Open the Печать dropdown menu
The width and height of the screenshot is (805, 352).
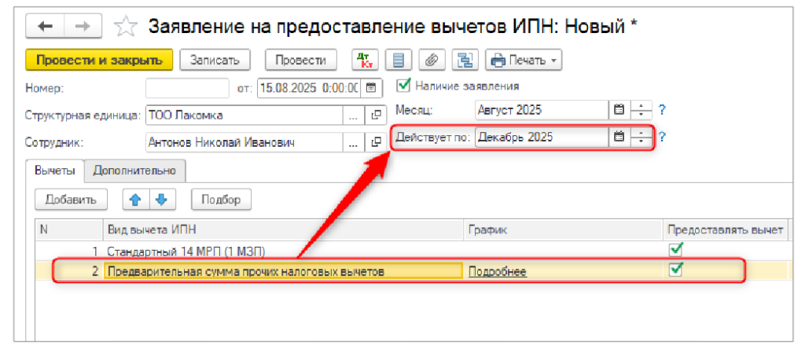click(524, 60)
